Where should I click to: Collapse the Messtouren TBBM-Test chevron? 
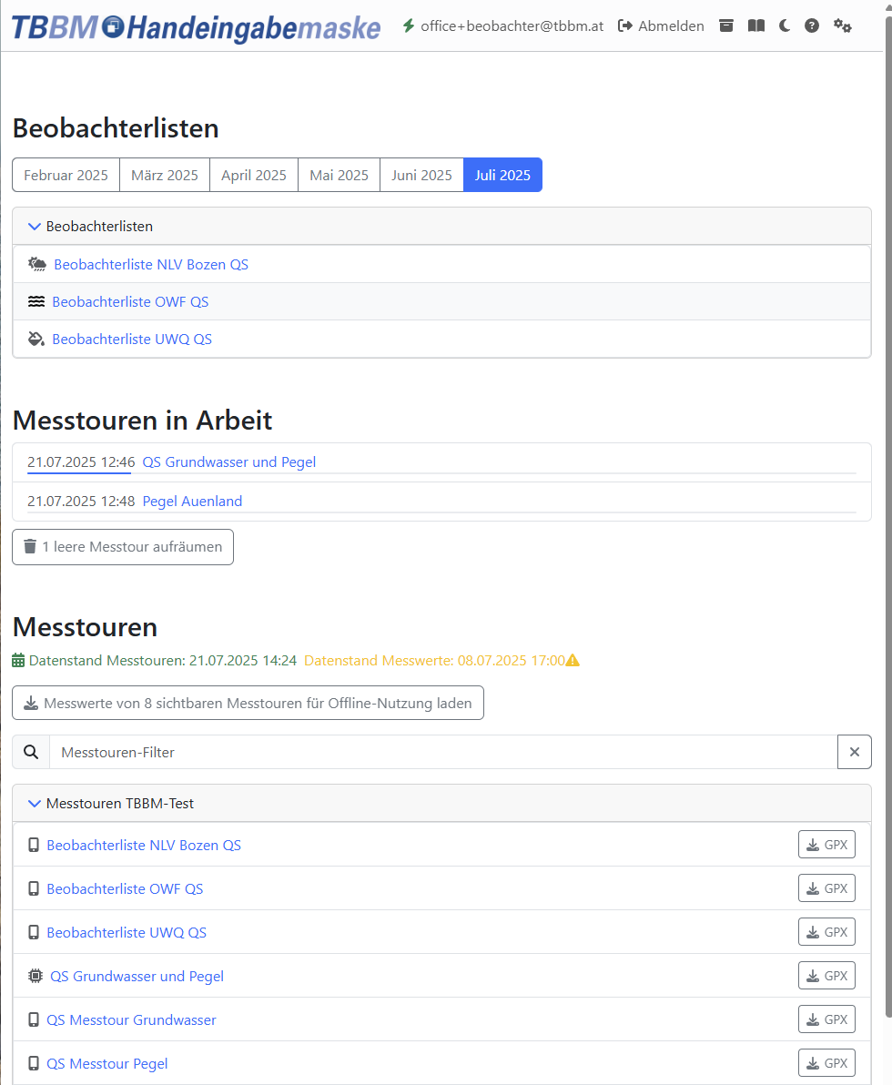click(34, 804)
